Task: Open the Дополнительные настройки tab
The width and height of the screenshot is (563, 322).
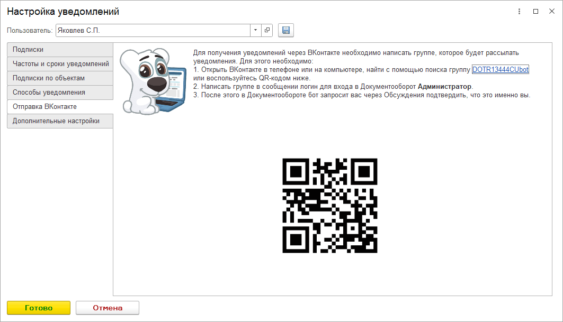Action: coord(60,121)
